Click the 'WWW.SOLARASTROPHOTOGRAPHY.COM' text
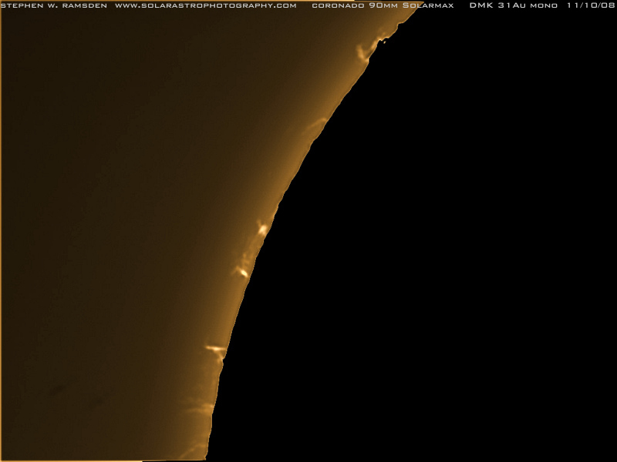The image size is (617, 462). 206,5
